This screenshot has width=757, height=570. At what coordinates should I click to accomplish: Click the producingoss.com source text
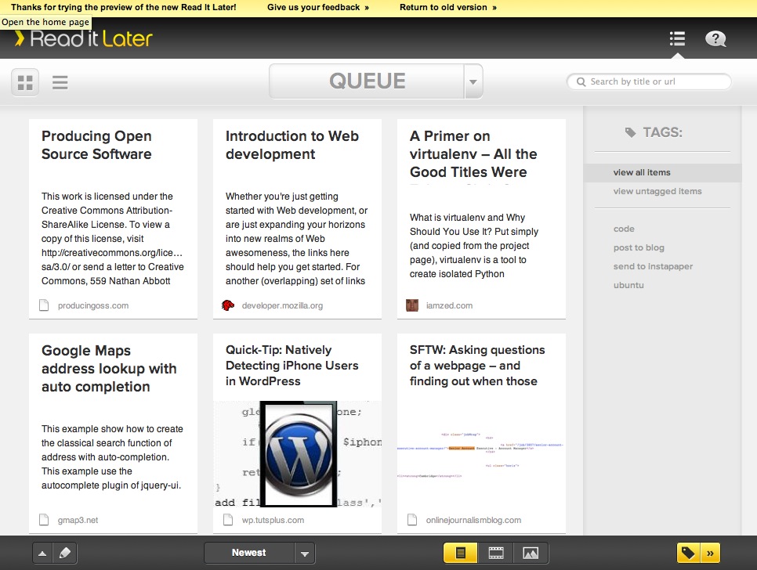93,305
